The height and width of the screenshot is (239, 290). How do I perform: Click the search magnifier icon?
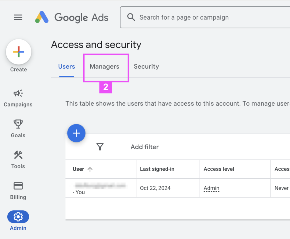(131, 17)
